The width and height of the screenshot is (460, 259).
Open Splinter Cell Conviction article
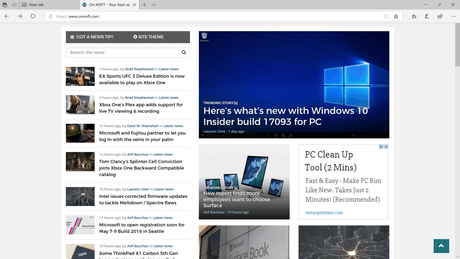pyautogui.click(x=142, y=168)
